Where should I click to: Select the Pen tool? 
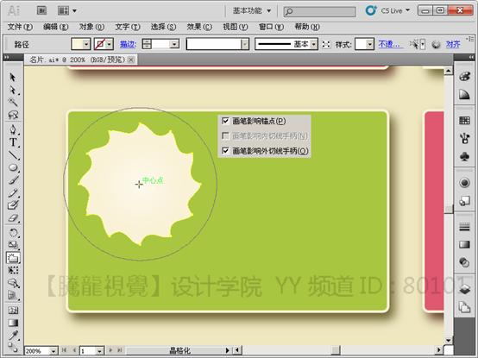[13, 129]
